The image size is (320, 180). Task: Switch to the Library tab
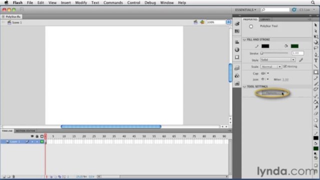(265, 19)
